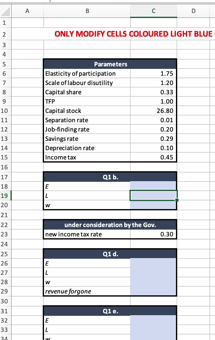Select the light blue E cell in Q1 b.
The image size is (215, 340).
pos(153,186)
